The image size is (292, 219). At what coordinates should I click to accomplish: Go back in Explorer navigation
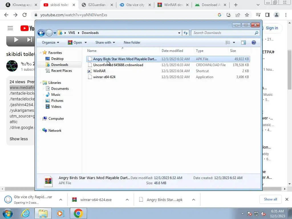pyautogui.click(x=41, y=33)
